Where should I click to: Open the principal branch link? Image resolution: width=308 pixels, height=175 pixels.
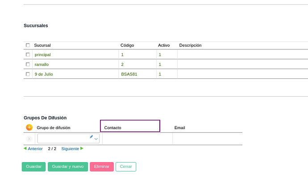point(42,55)
